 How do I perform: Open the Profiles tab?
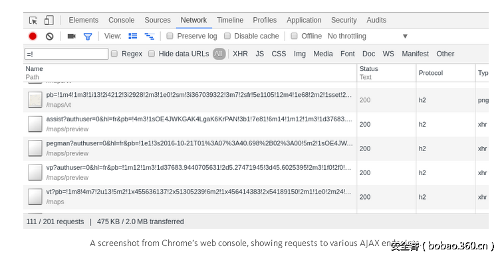(x=265, y=20)
